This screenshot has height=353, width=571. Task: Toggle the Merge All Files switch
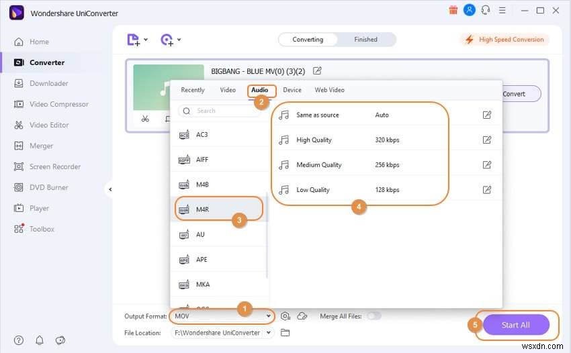(374, 316)
